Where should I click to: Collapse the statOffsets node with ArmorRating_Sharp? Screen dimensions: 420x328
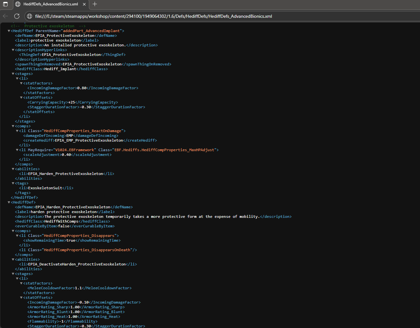[x=21, y=298]
